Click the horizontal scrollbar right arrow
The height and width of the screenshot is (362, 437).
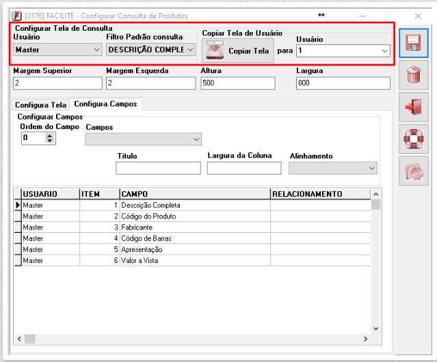pyautogui.click(x=365, y=339)
